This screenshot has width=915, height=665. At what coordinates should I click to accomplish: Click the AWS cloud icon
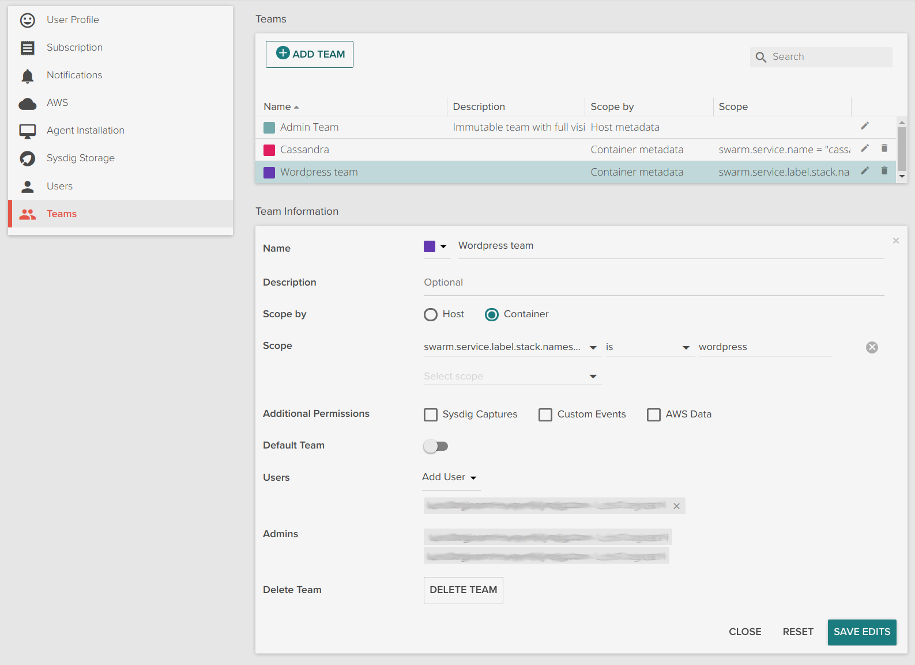28,104
